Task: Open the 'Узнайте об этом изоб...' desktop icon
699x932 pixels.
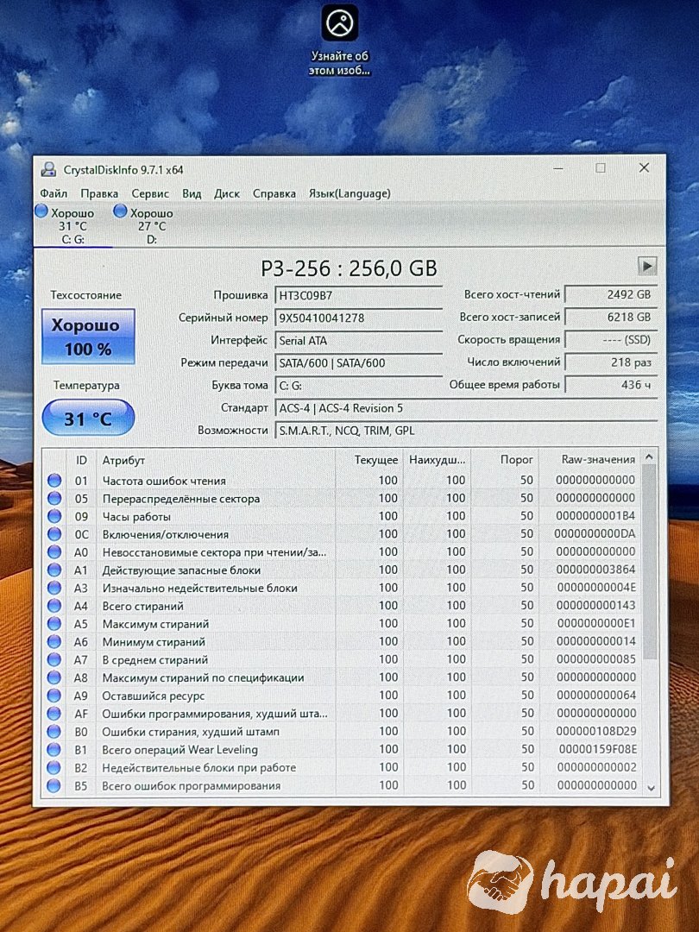Action: point(339,40)
